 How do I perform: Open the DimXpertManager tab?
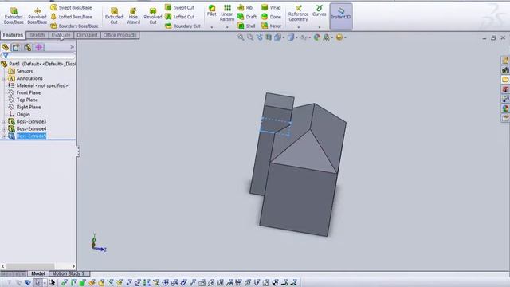[39, 47]
